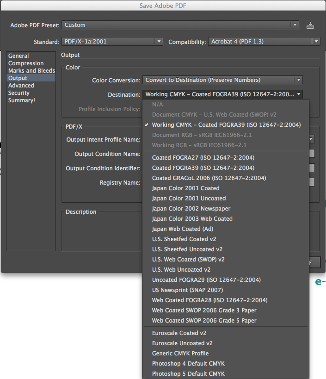This screenshot has height=379, width=326.
Task: Go to Marks and Bleeds section
Action: (x=31, y=71)
